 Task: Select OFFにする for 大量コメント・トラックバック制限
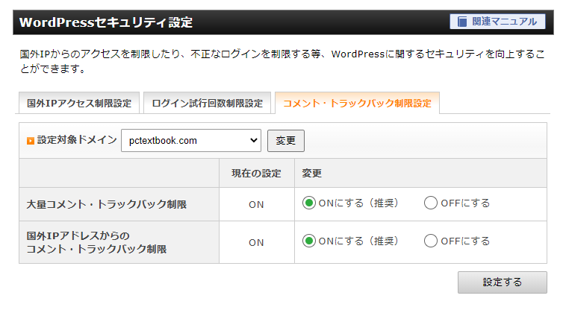pyautogui.click(x=431, y=203)
